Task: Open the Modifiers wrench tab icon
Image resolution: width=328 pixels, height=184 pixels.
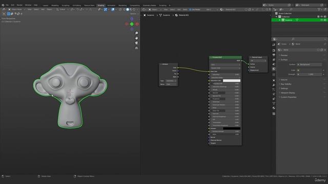Action: (x=274, y=85)
